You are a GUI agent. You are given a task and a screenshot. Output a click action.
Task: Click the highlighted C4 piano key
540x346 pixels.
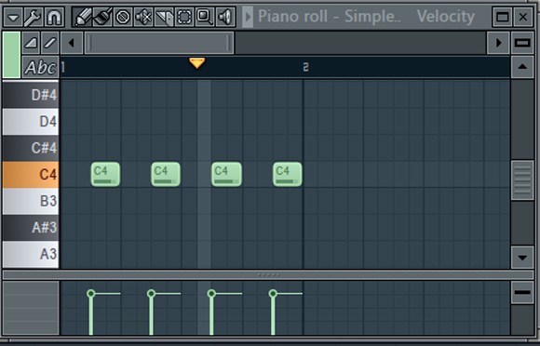pos(31,174)
